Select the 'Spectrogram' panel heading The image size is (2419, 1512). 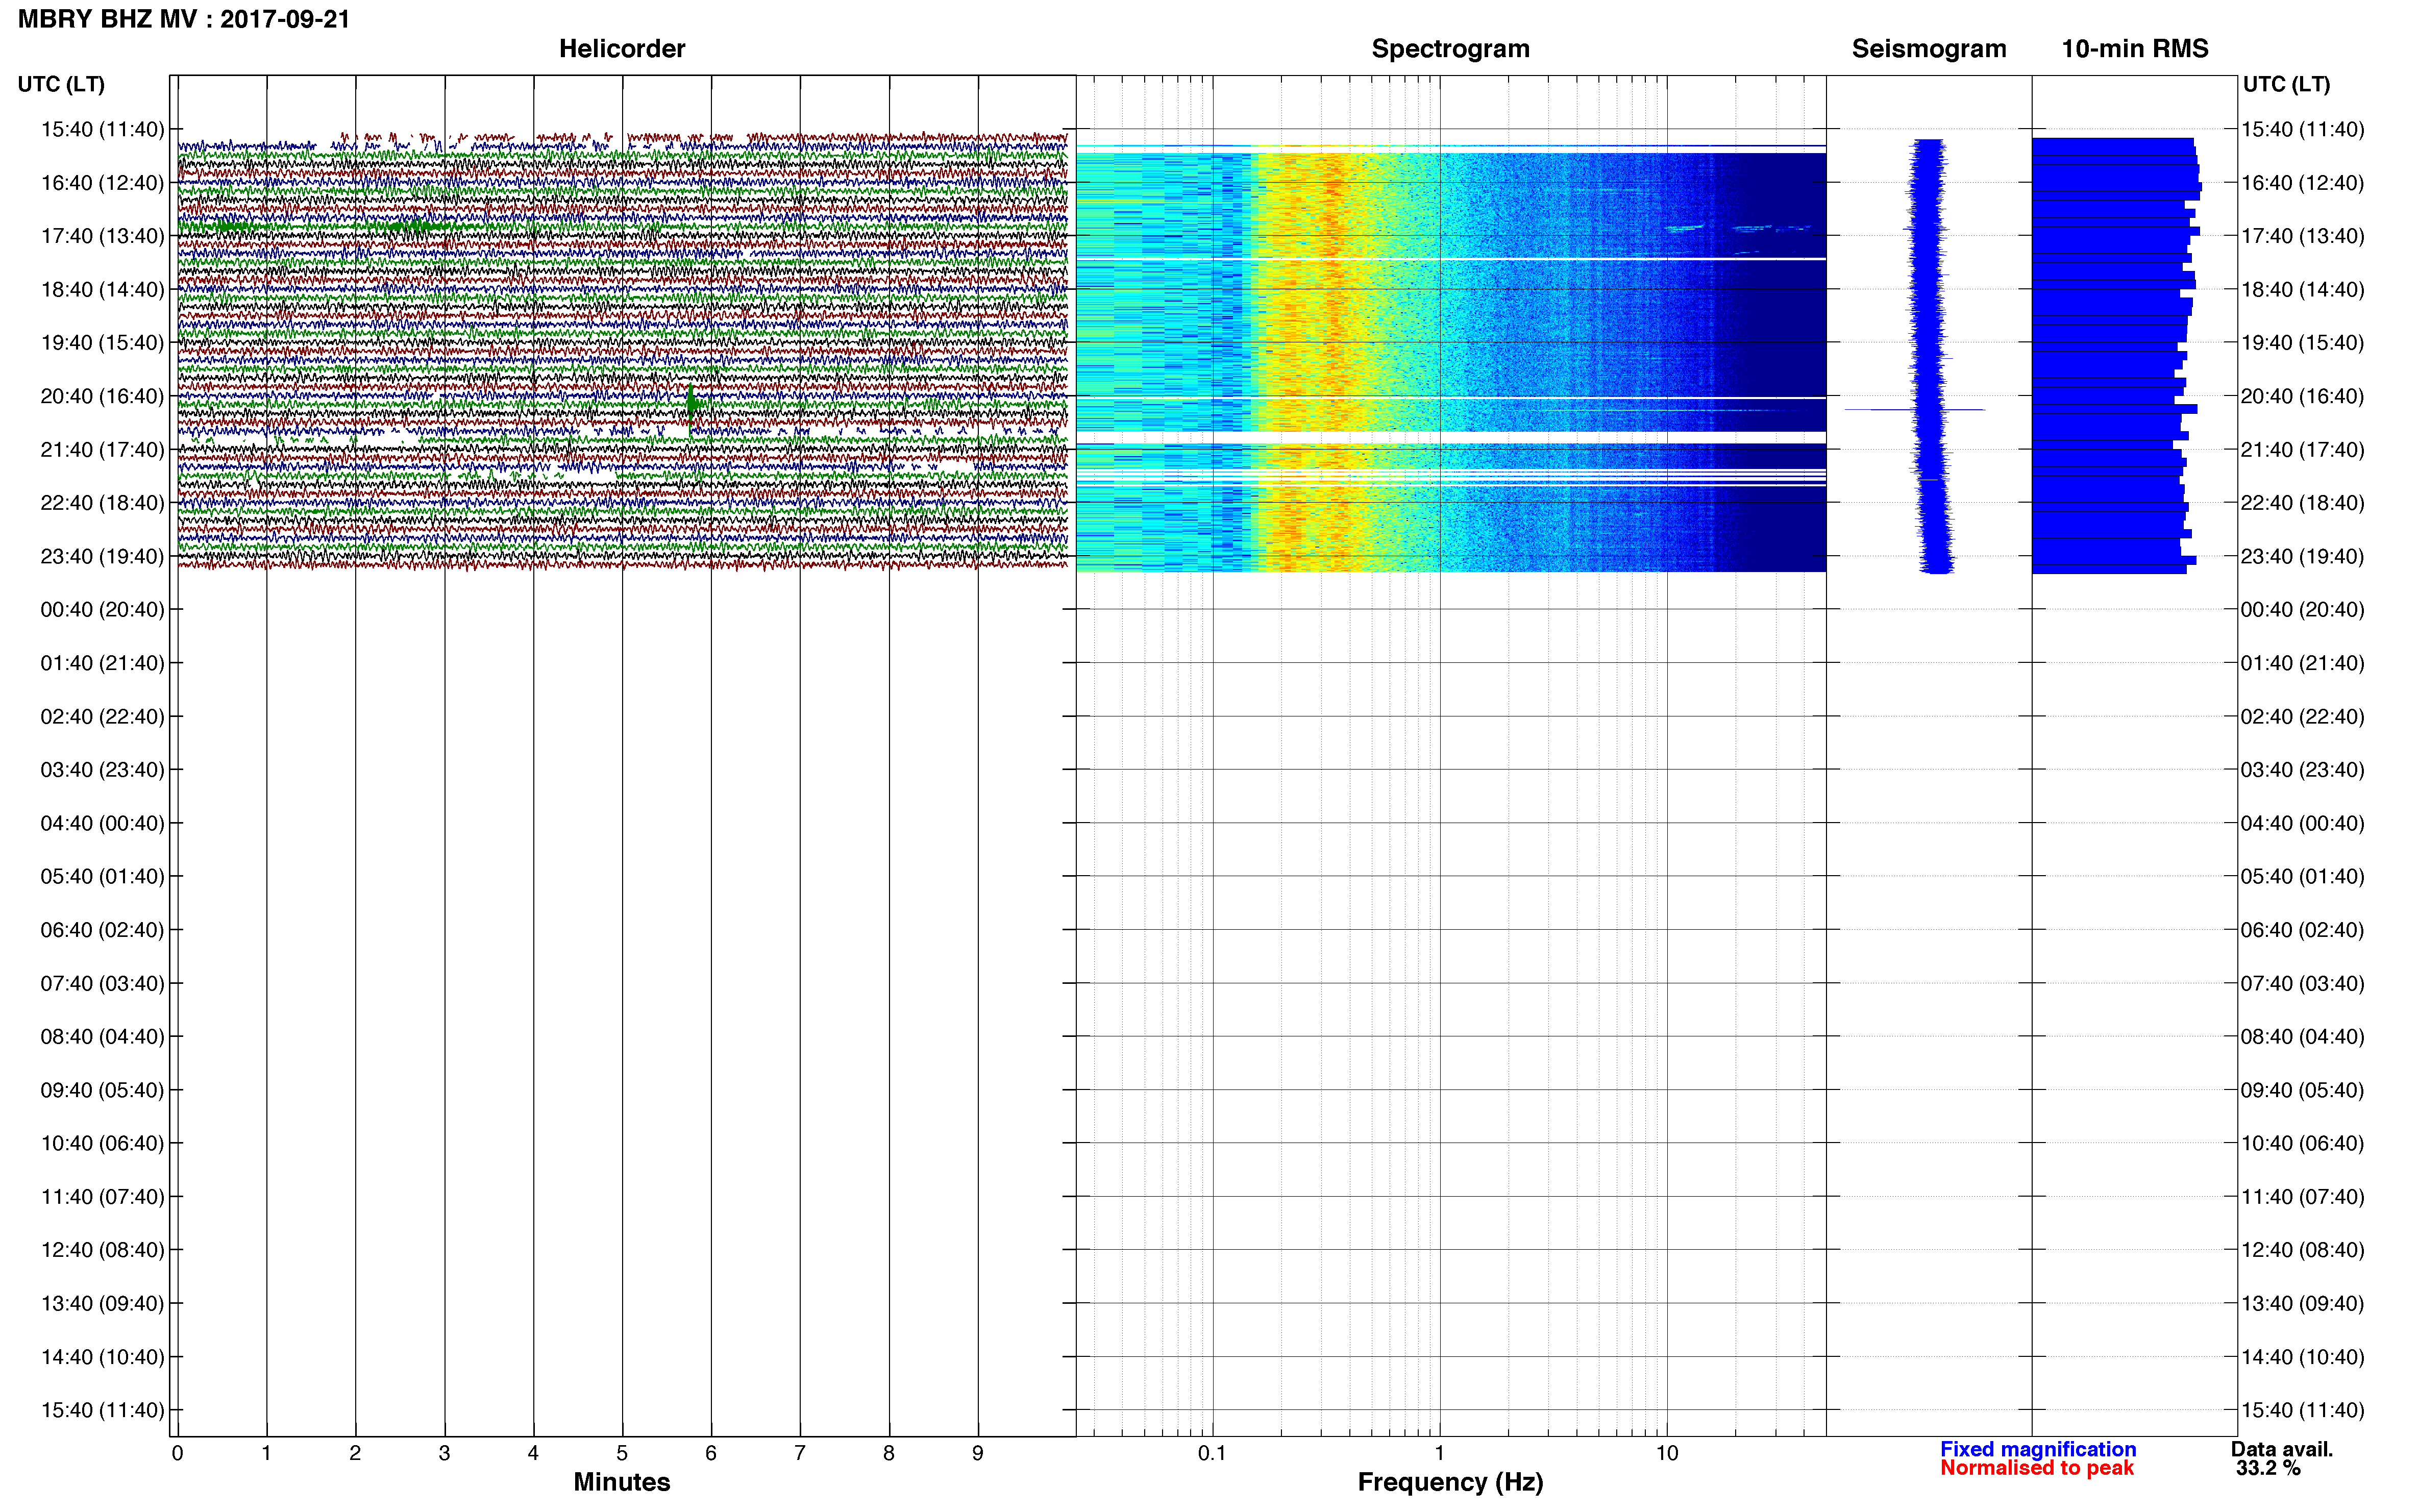click(x=1450, y=49)
